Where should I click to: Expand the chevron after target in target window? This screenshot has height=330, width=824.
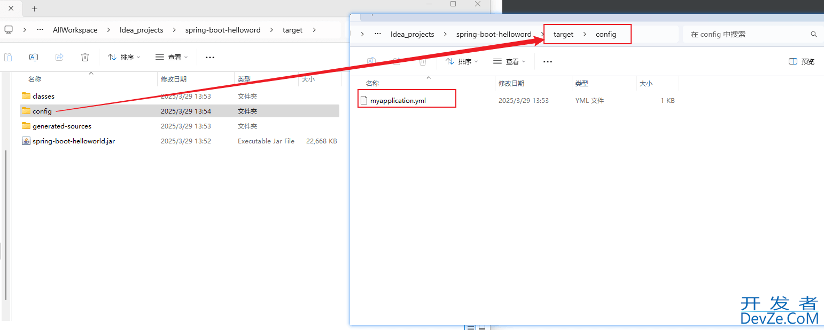click(x=314, y=30)
